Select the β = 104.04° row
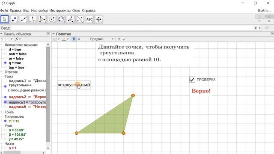 pyautogui.click(x=18, y=134)
